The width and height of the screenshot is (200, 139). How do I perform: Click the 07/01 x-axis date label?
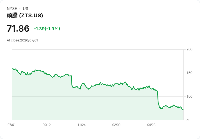tap(12, 125)
